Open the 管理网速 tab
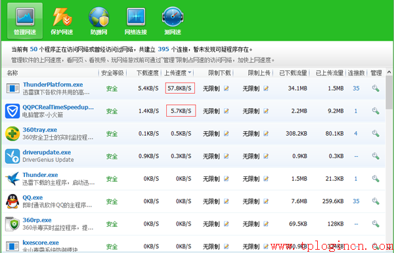This screenshot has height=253, width=394. (25, 21)
